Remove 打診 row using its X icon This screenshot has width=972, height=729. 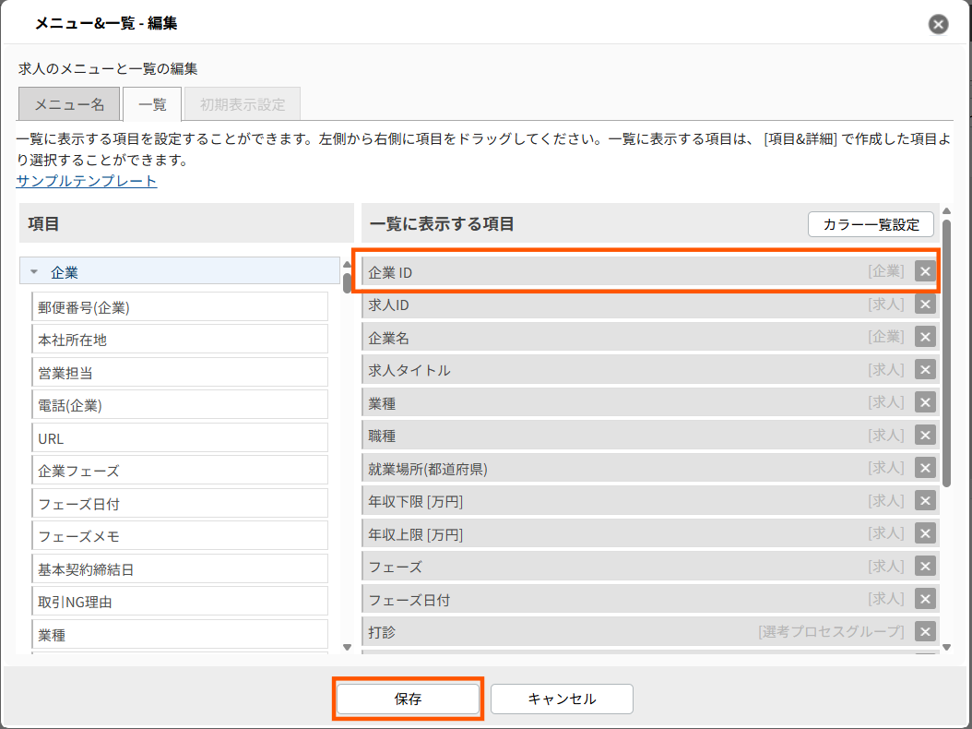925,631
